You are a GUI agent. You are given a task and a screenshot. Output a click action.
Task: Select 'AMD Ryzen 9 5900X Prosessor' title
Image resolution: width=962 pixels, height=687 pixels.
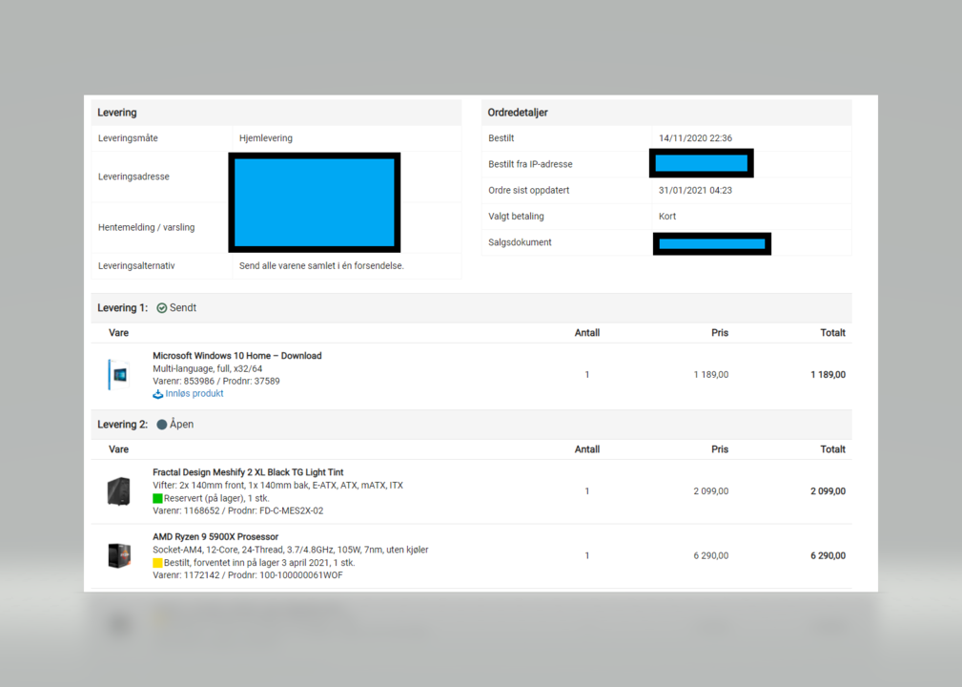(x=215, y=536)
